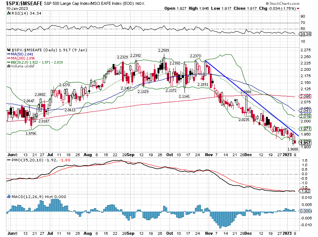Image resolution: width=318 pixels, height=237 pixels.
Task: Click the 2.1591 price label
Action: [203, 84]
